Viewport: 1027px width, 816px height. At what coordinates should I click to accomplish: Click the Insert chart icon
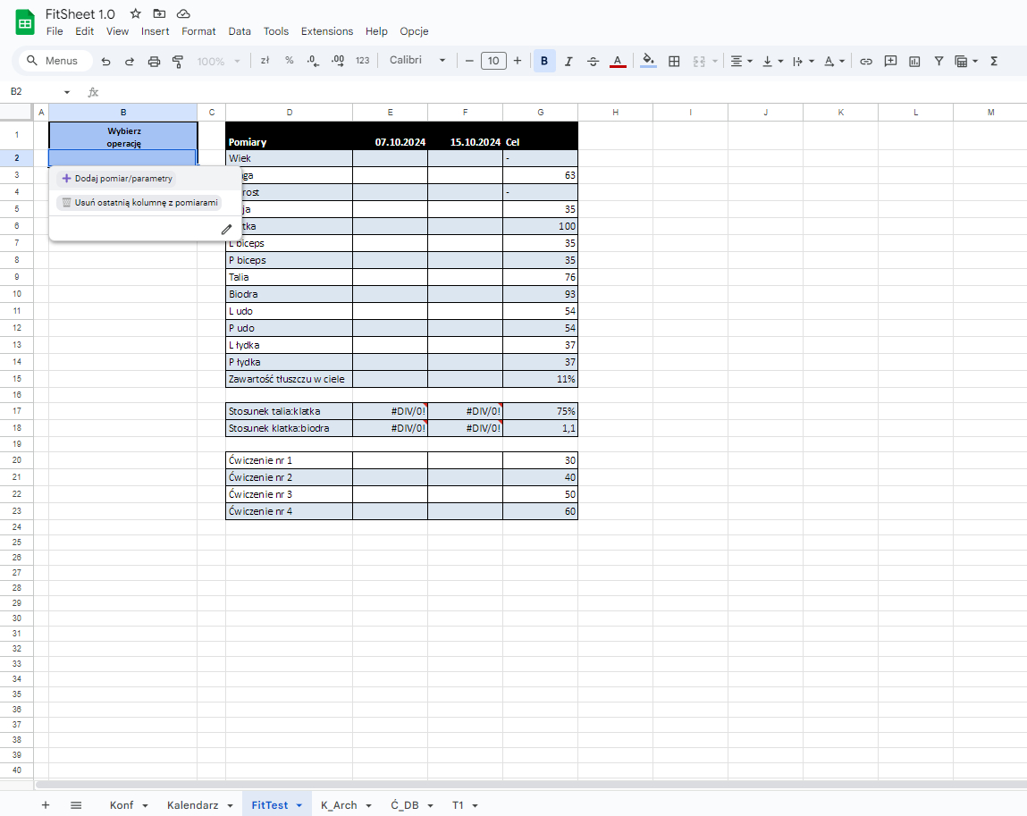click(914, 61)
